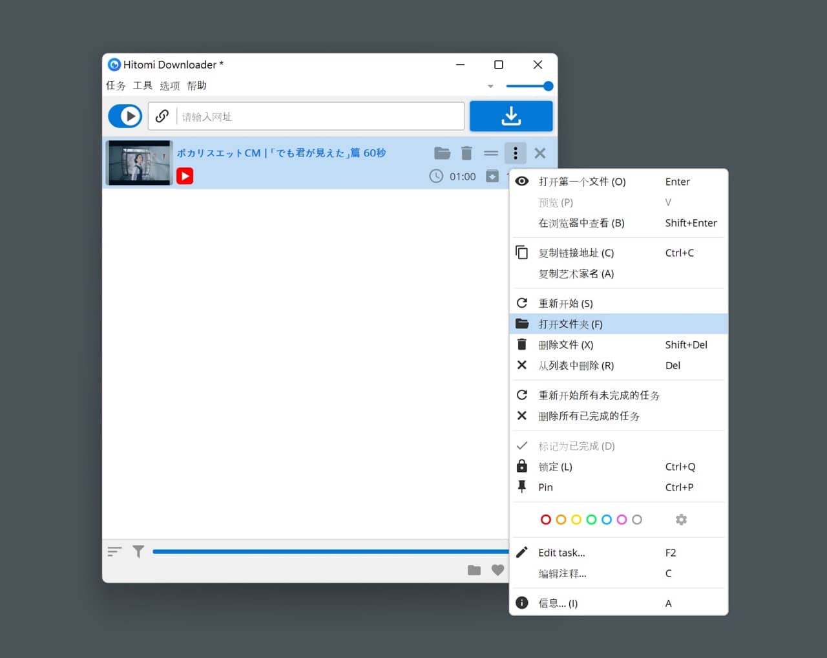Pick the magenta color circle tag
The image size is (827, 658).
622,520
